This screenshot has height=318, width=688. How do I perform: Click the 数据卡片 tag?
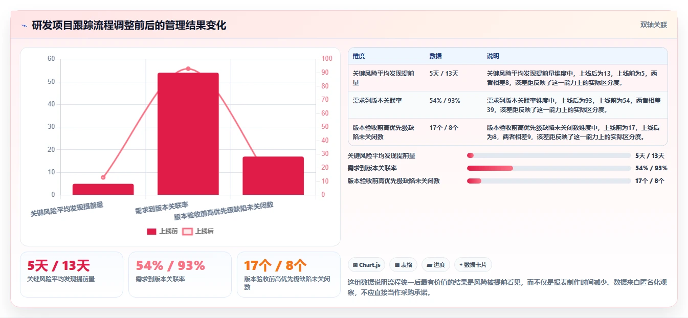(473, 265)
